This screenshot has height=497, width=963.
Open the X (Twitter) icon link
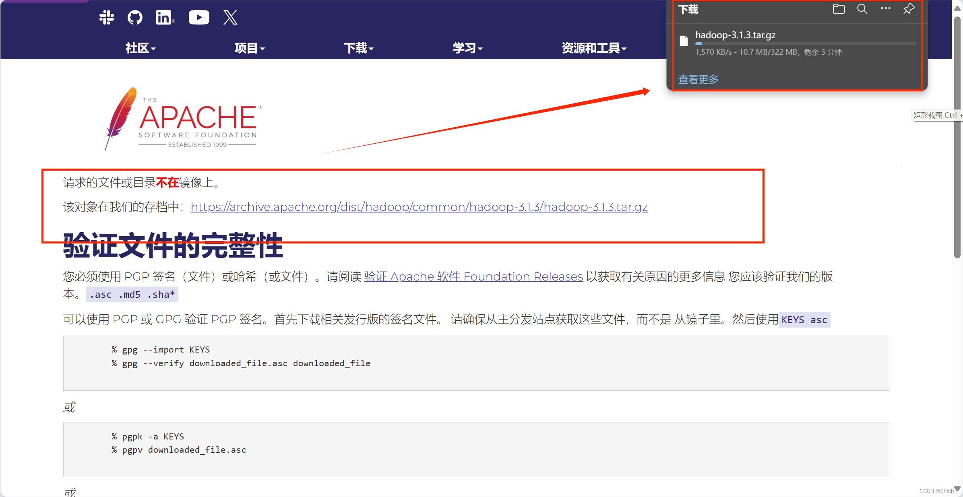230,17
